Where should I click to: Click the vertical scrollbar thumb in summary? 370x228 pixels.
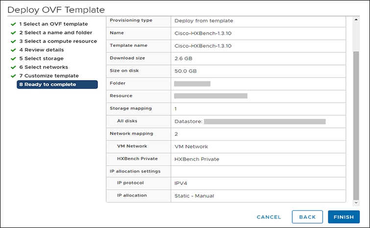click(356, 122)
